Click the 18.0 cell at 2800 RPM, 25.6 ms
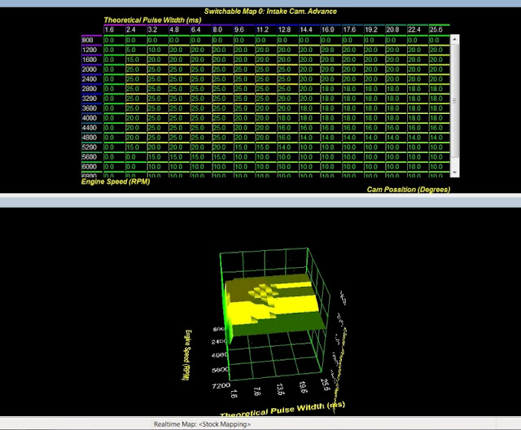 tap(440, 89)
